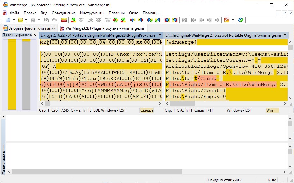Viewport: 294px width, 183px height.
Task: Jump to next difference green down arrow
Action: 74,20
